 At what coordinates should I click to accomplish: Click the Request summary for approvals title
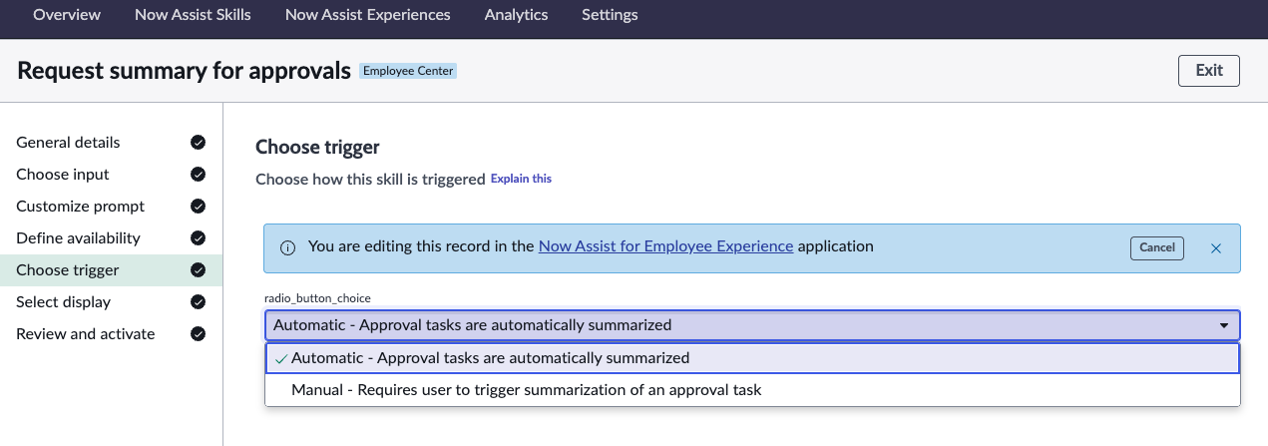tap(185, 71)
